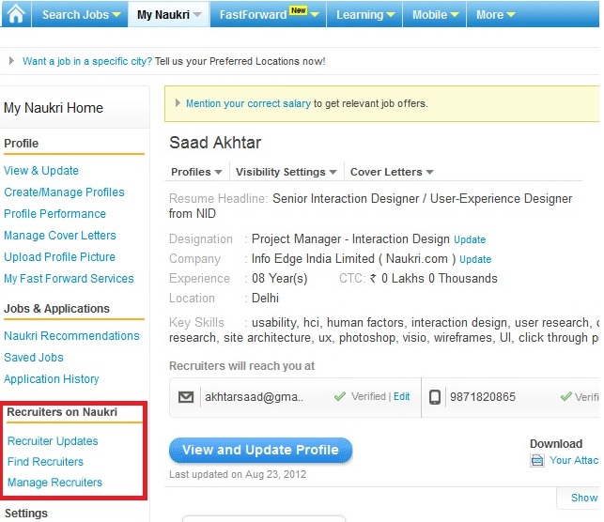Click the My Naukri Home heading

54,108
